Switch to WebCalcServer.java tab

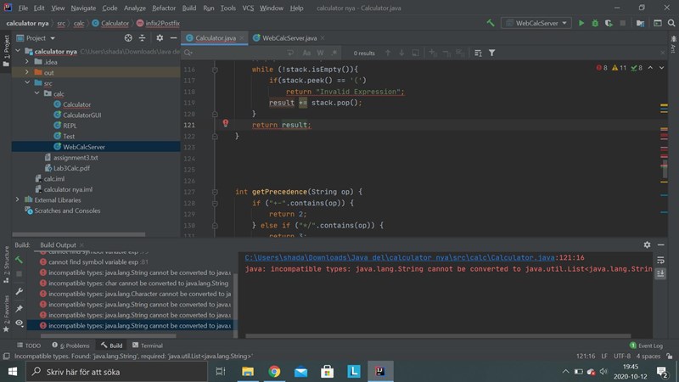[289, 38]
